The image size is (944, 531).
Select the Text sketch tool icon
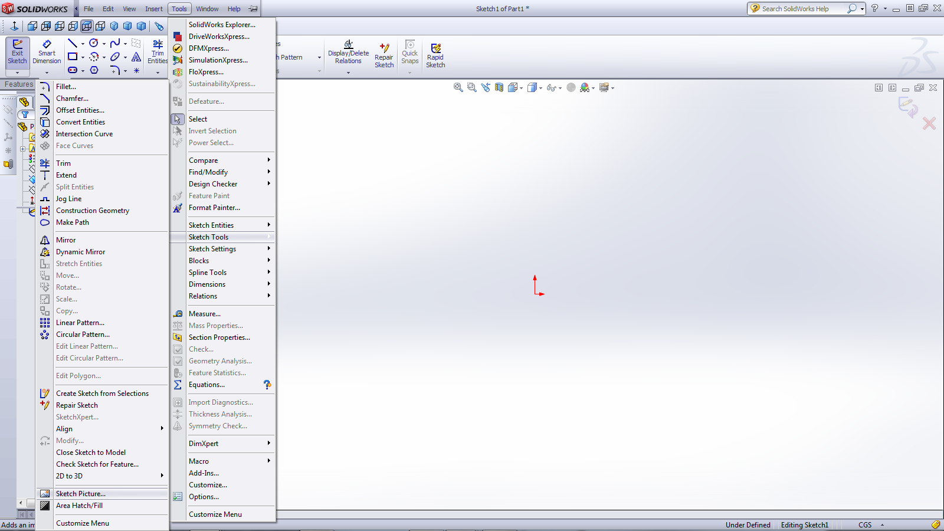(136, 57)
